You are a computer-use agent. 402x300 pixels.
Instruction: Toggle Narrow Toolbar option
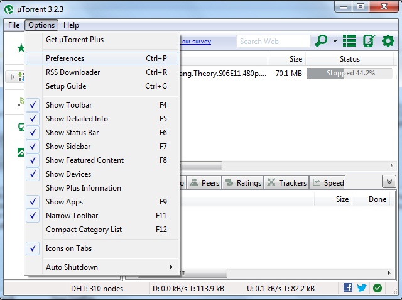point(102,216)
